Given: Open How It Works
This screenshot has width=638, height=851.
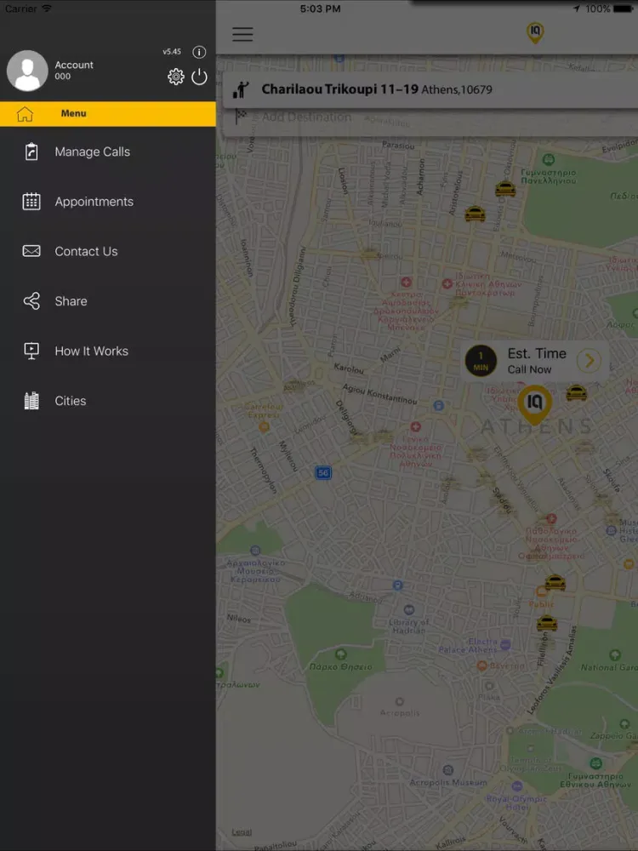Looking at the screenshot, I should pyautogui.click(x=108, y=351).
